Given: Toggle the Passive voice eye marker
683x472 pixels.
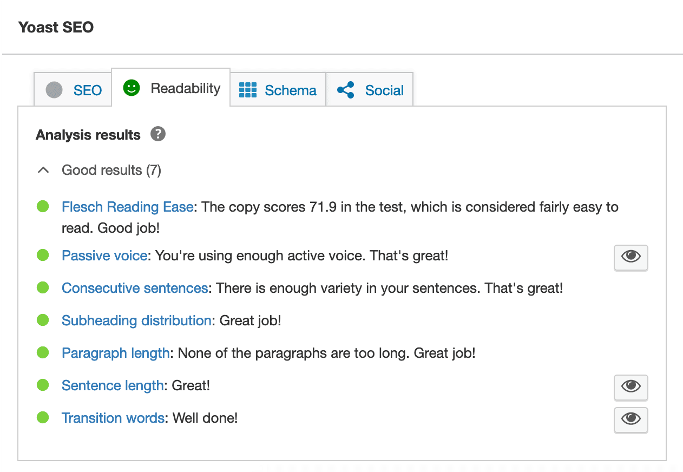Looking at the screenshot, I should [631, 258].
